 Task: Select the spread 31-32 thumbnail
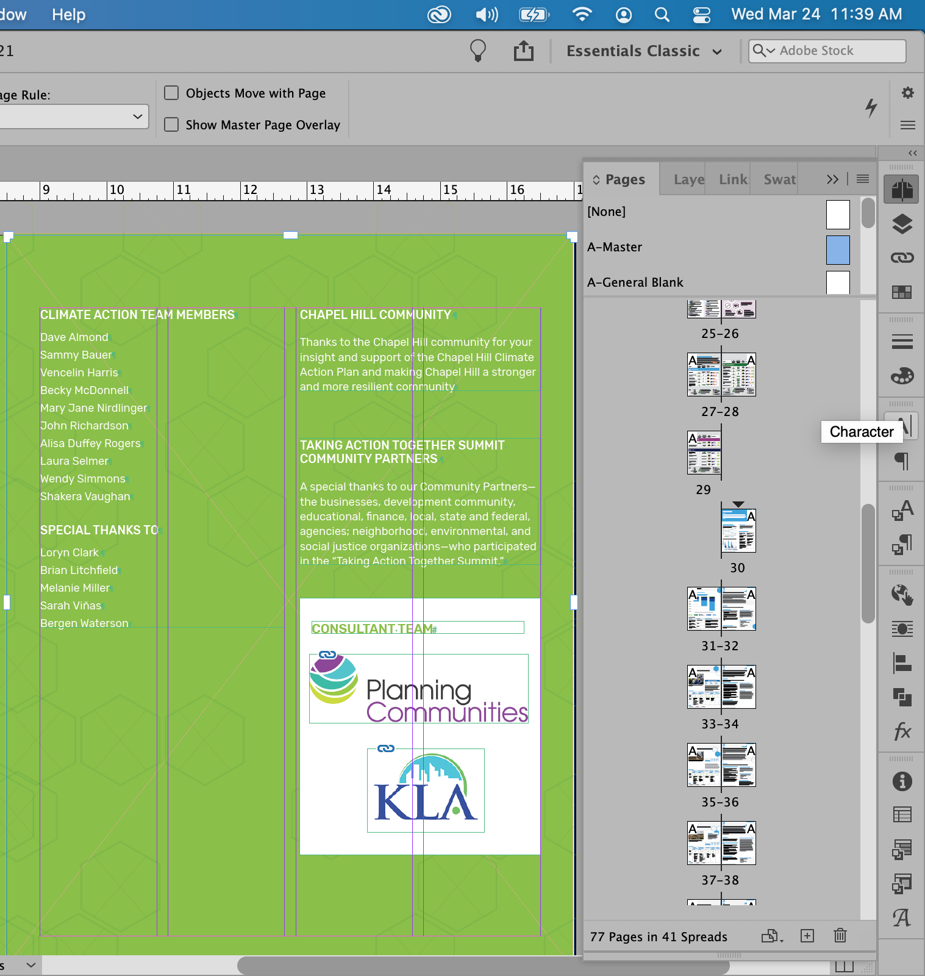point(721,609)
